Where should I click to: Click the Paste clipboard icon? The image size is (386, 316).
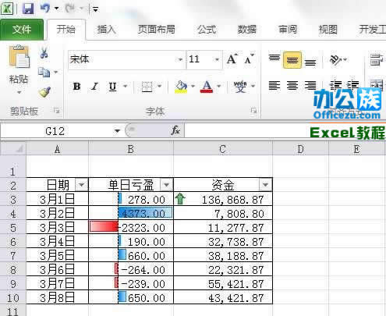tap(19, 56)
